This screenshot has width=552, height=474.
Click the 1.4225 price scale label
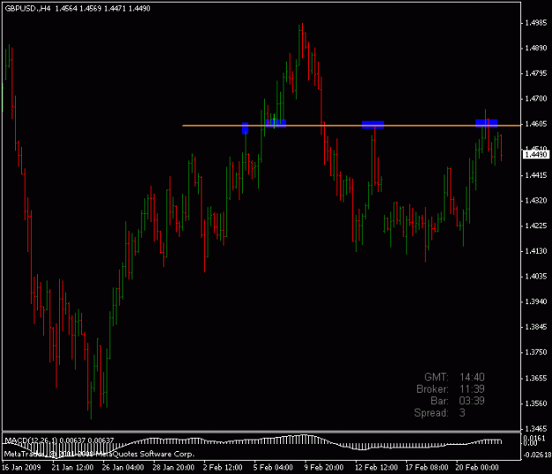coord(536,226)
